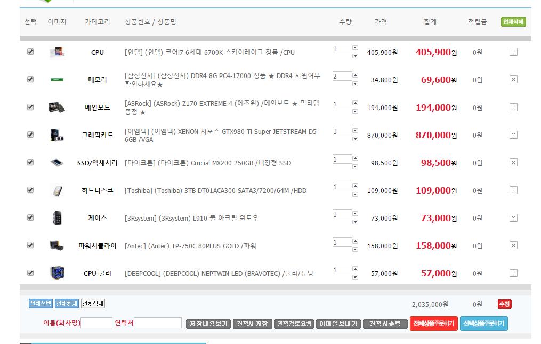Viewport: 541px width, 344px height.
Task: Deselect the power supply row checkbox
Action: point(30,245)
